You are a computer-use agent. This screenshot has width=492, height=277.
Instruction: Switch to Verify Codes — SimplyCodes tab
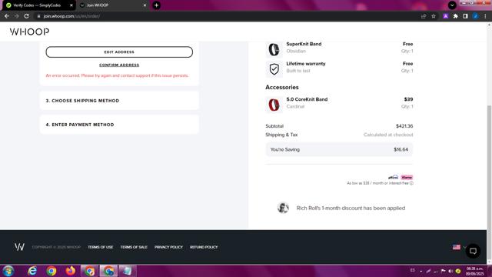37,5
